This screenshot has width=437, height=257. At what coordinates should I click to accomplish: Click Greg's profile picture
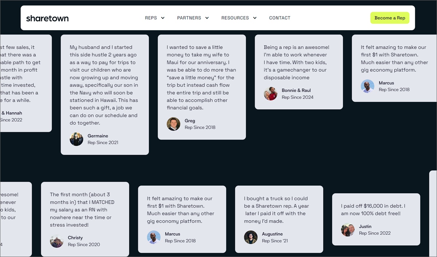tap(173, 124)
